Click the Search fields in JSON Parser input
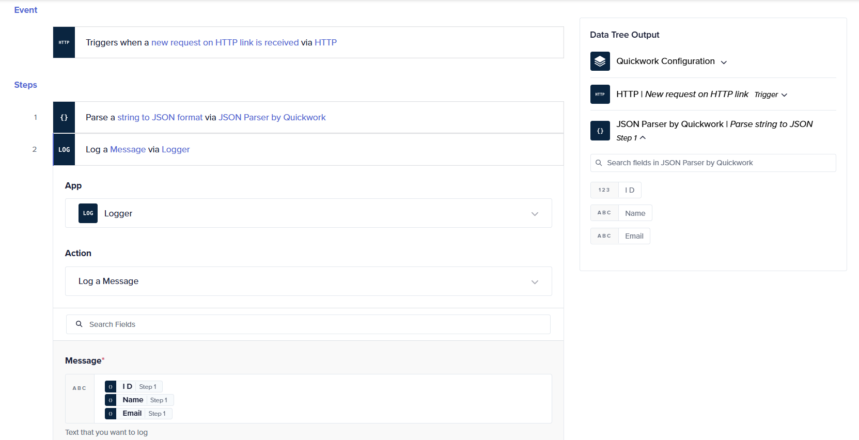 [713, 163]
